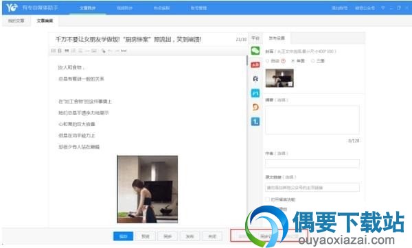Open the dropdown triangle in title bar

pyautogui.click(x=383, y=8)
